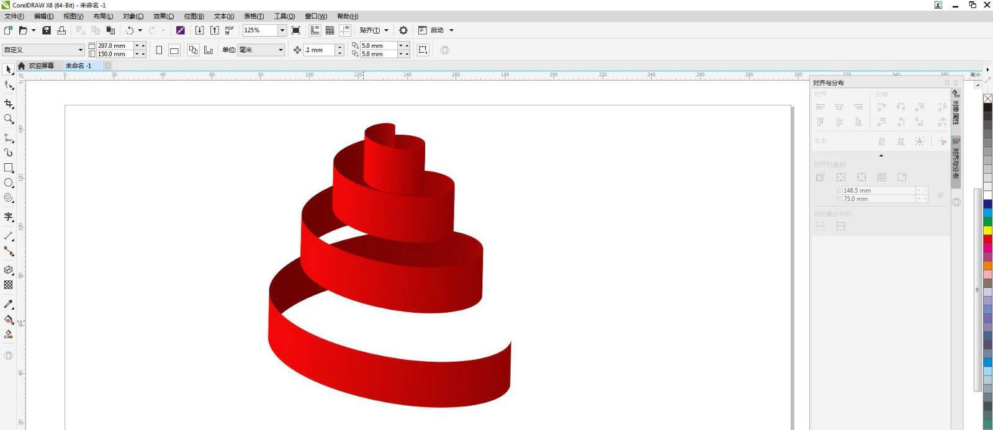Switch to the 欢迎屏幕 tab
993x430 pixels.
click(41, 66)
